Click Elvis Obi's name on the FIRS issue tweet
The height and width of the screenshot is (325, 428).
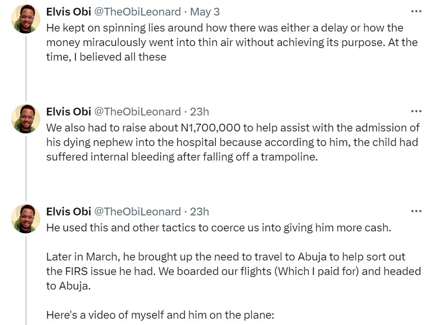tap(68, 211)
